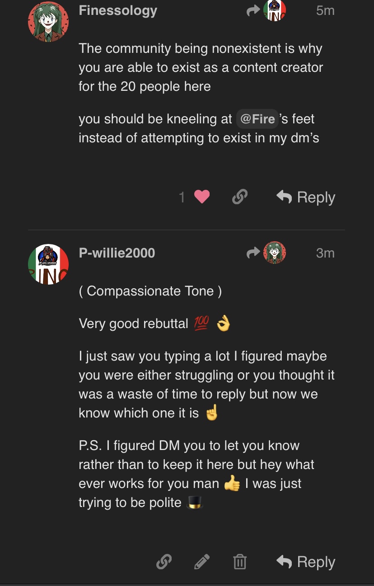
Task: Open P-willie2000's profile avatar
Action: tap(48, 264)
